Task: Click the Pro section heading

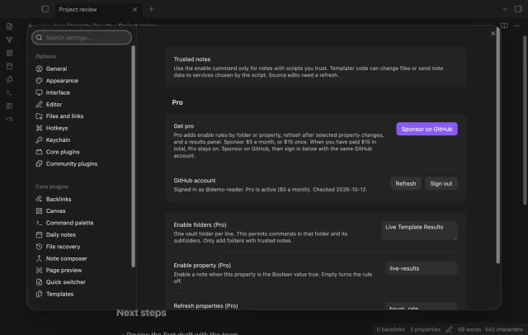Action: (x=177, y=102)
